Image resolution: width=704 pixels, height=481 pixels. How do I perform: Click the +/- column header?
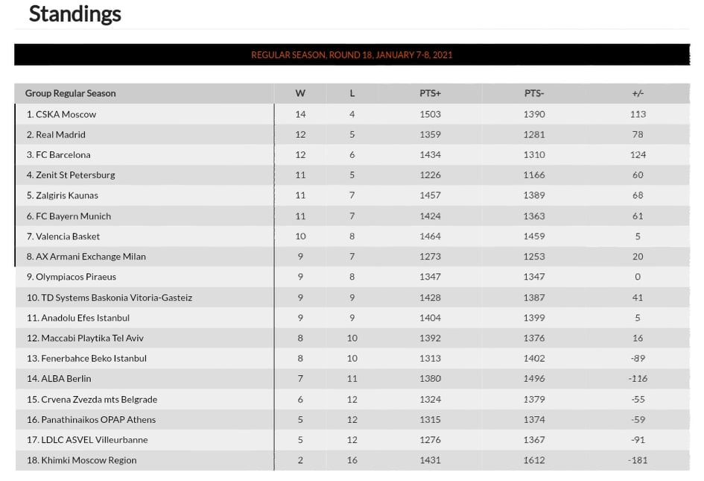638,93
